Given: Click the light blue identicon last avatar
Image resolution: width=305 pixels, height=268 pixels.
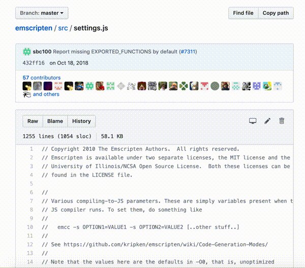Looking at the screenshot, I should tap(278, 86).
